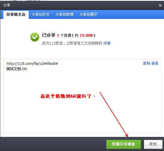Click the 19.00B size value

click(x=86, y=35)
